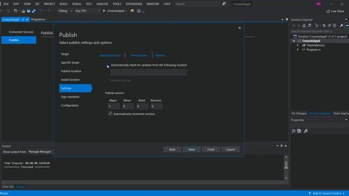The width and height of the screenshot is (349, 196).
Task: Open the Debug configuration dropdown
Action: tap(65, 11)
